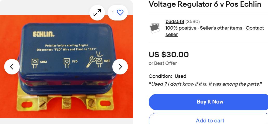Advance to the next product photo
This screenshot has width=268, height=124.
click(x=120, y=66)
